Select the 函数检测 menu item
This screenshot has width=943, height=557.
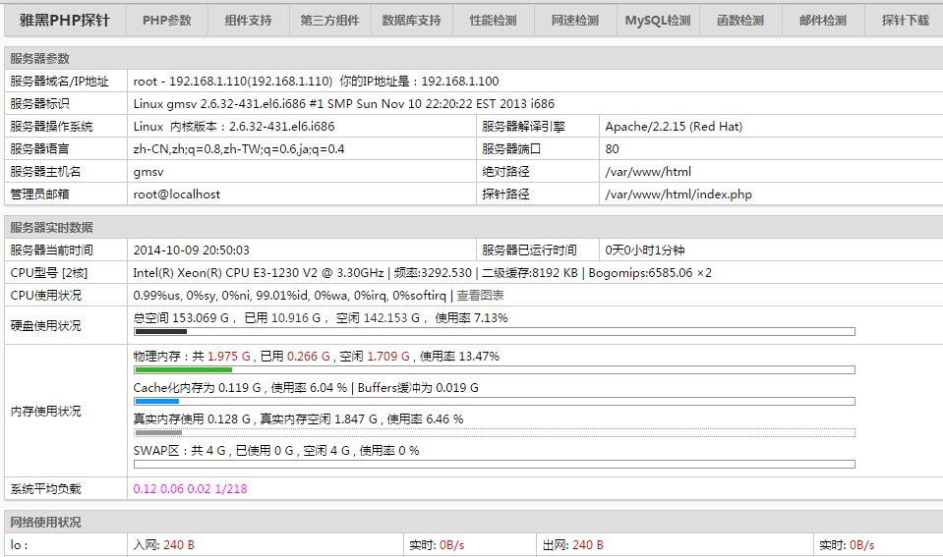(x=739, y=21)
